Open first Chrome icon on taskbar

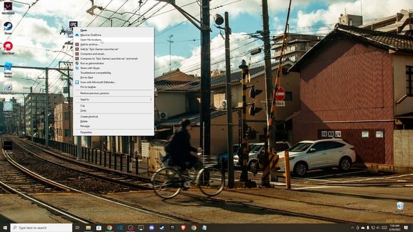pos(109,227)
